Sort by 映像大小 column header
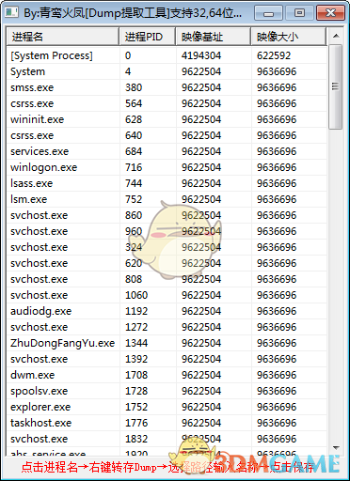350x481 pixels. tap(288, 37)
